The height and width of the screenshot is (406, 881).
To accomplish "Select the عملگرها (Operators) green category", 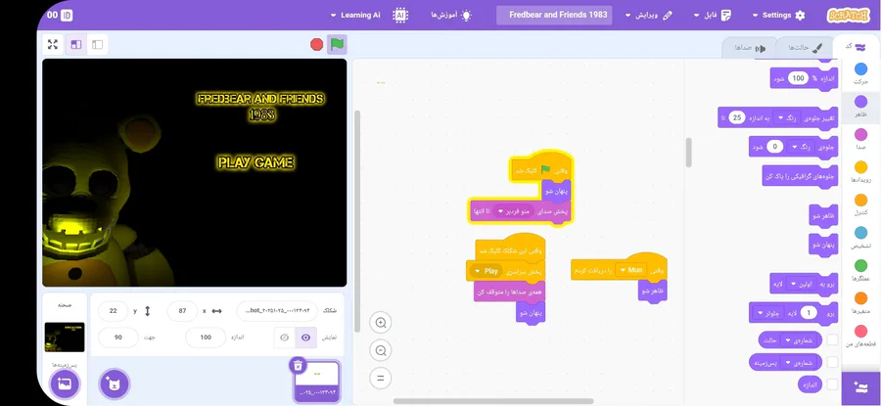I will click(860, 270).
